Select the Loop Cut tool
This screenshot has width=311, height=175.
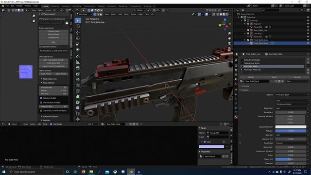click(x=78, y=86)
